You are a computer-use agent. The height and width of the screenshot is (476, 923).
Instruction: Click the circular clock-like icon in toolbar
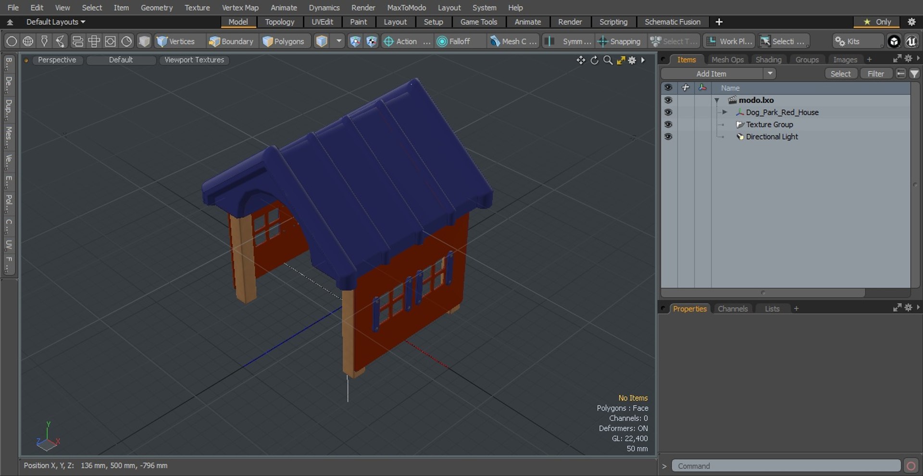pos(126,41)
